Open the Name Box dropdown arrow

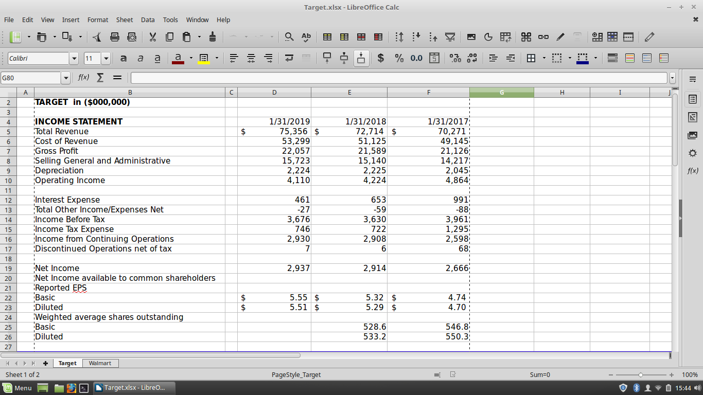click(65, 78)
